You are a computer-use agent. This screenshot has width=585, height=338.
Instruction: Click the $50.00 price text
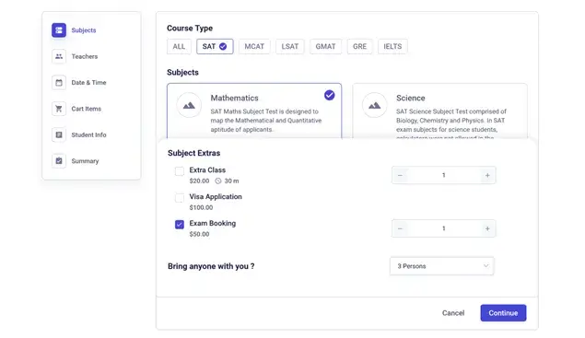(x=199, y=234)
